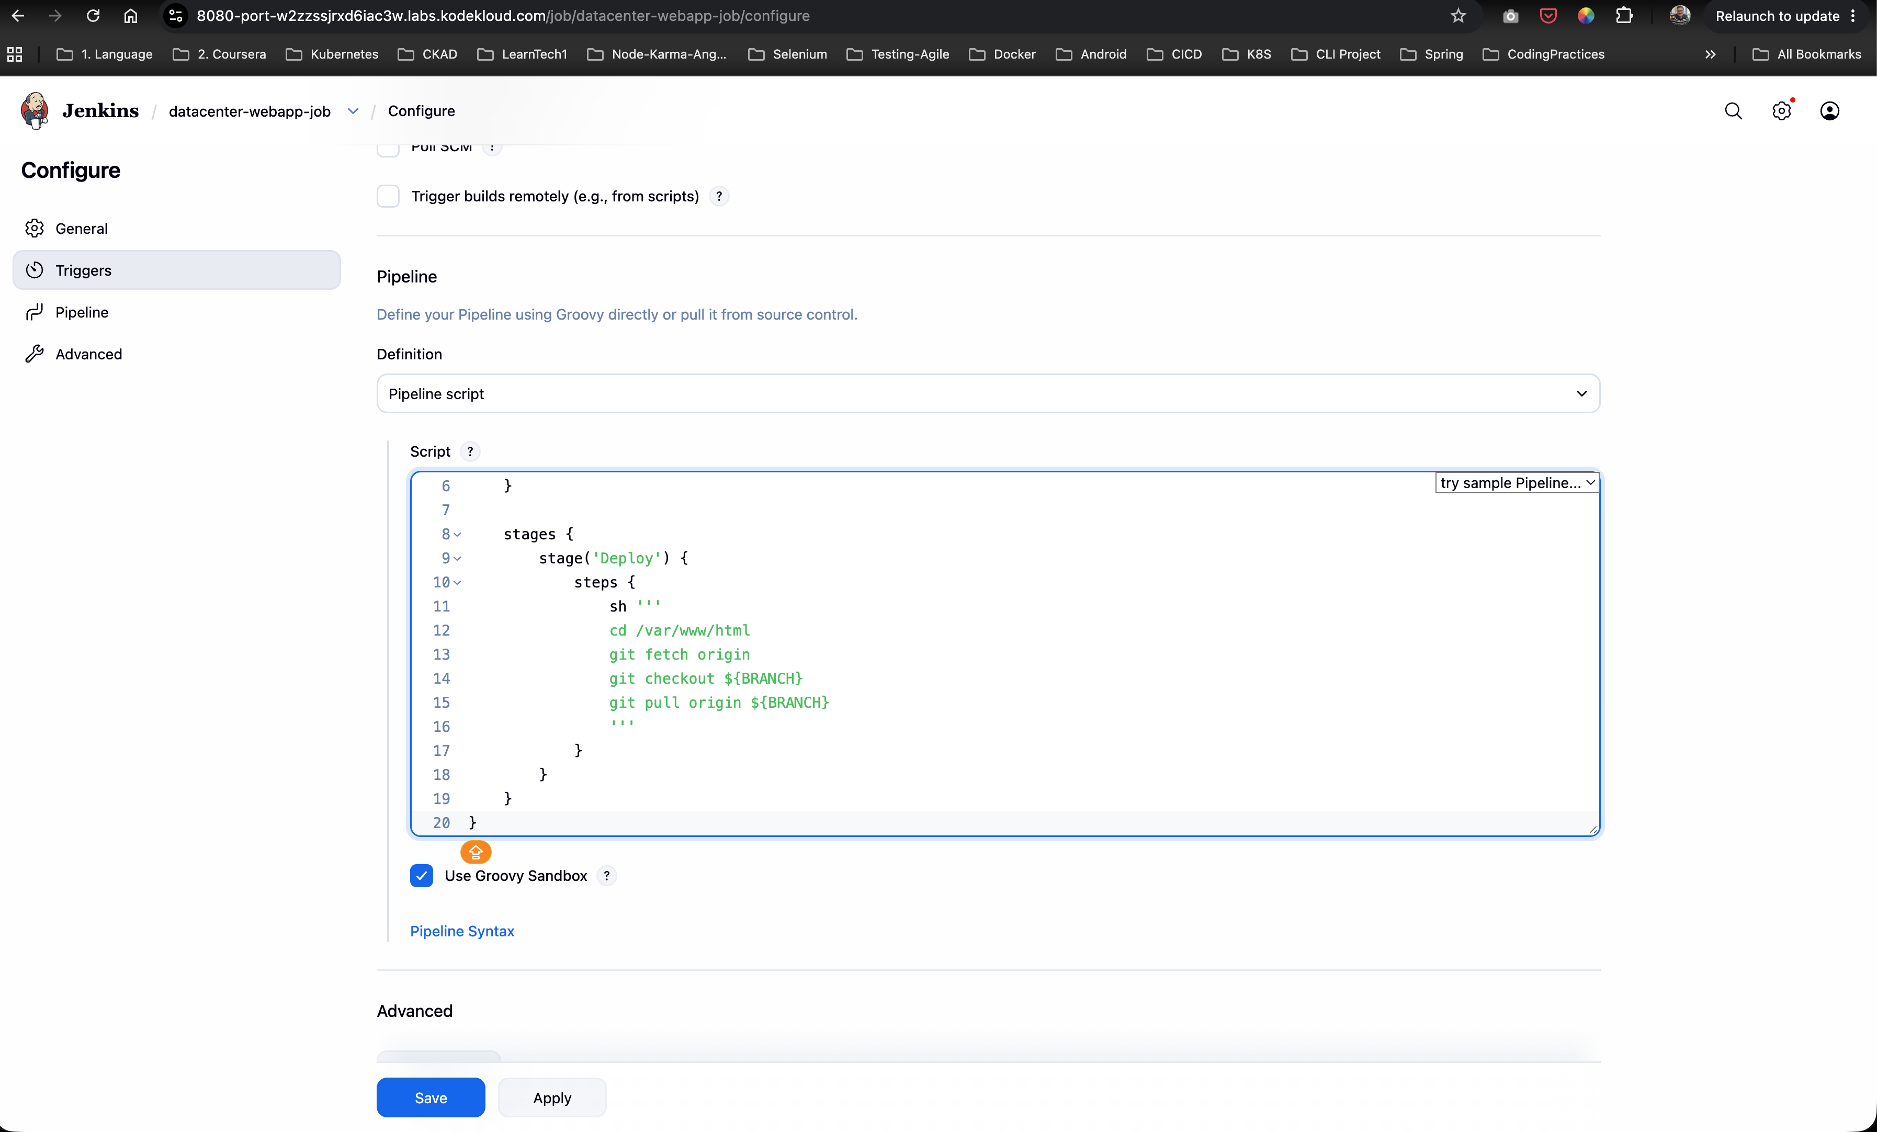1877x1132 pixels.
Task: Go to General section in sidebar
Action: click(177, 229)
